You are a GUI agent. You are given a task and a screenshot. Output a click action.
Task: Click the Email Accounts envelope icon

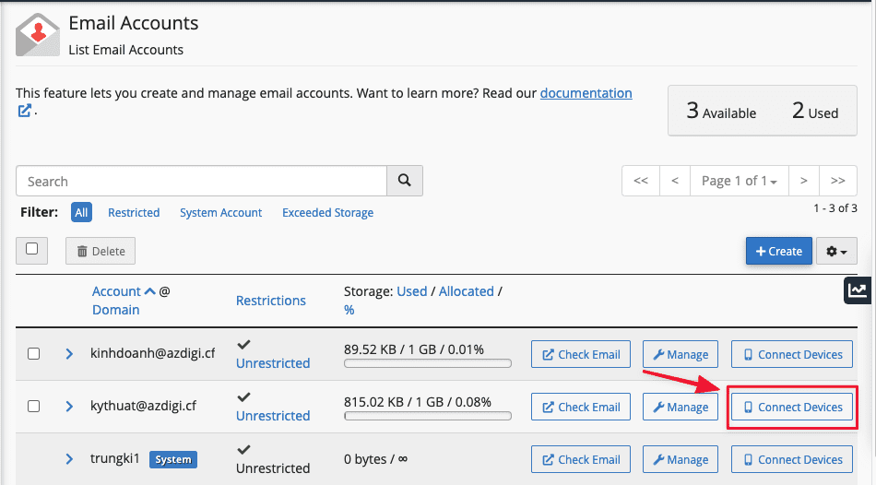point(38,34)
